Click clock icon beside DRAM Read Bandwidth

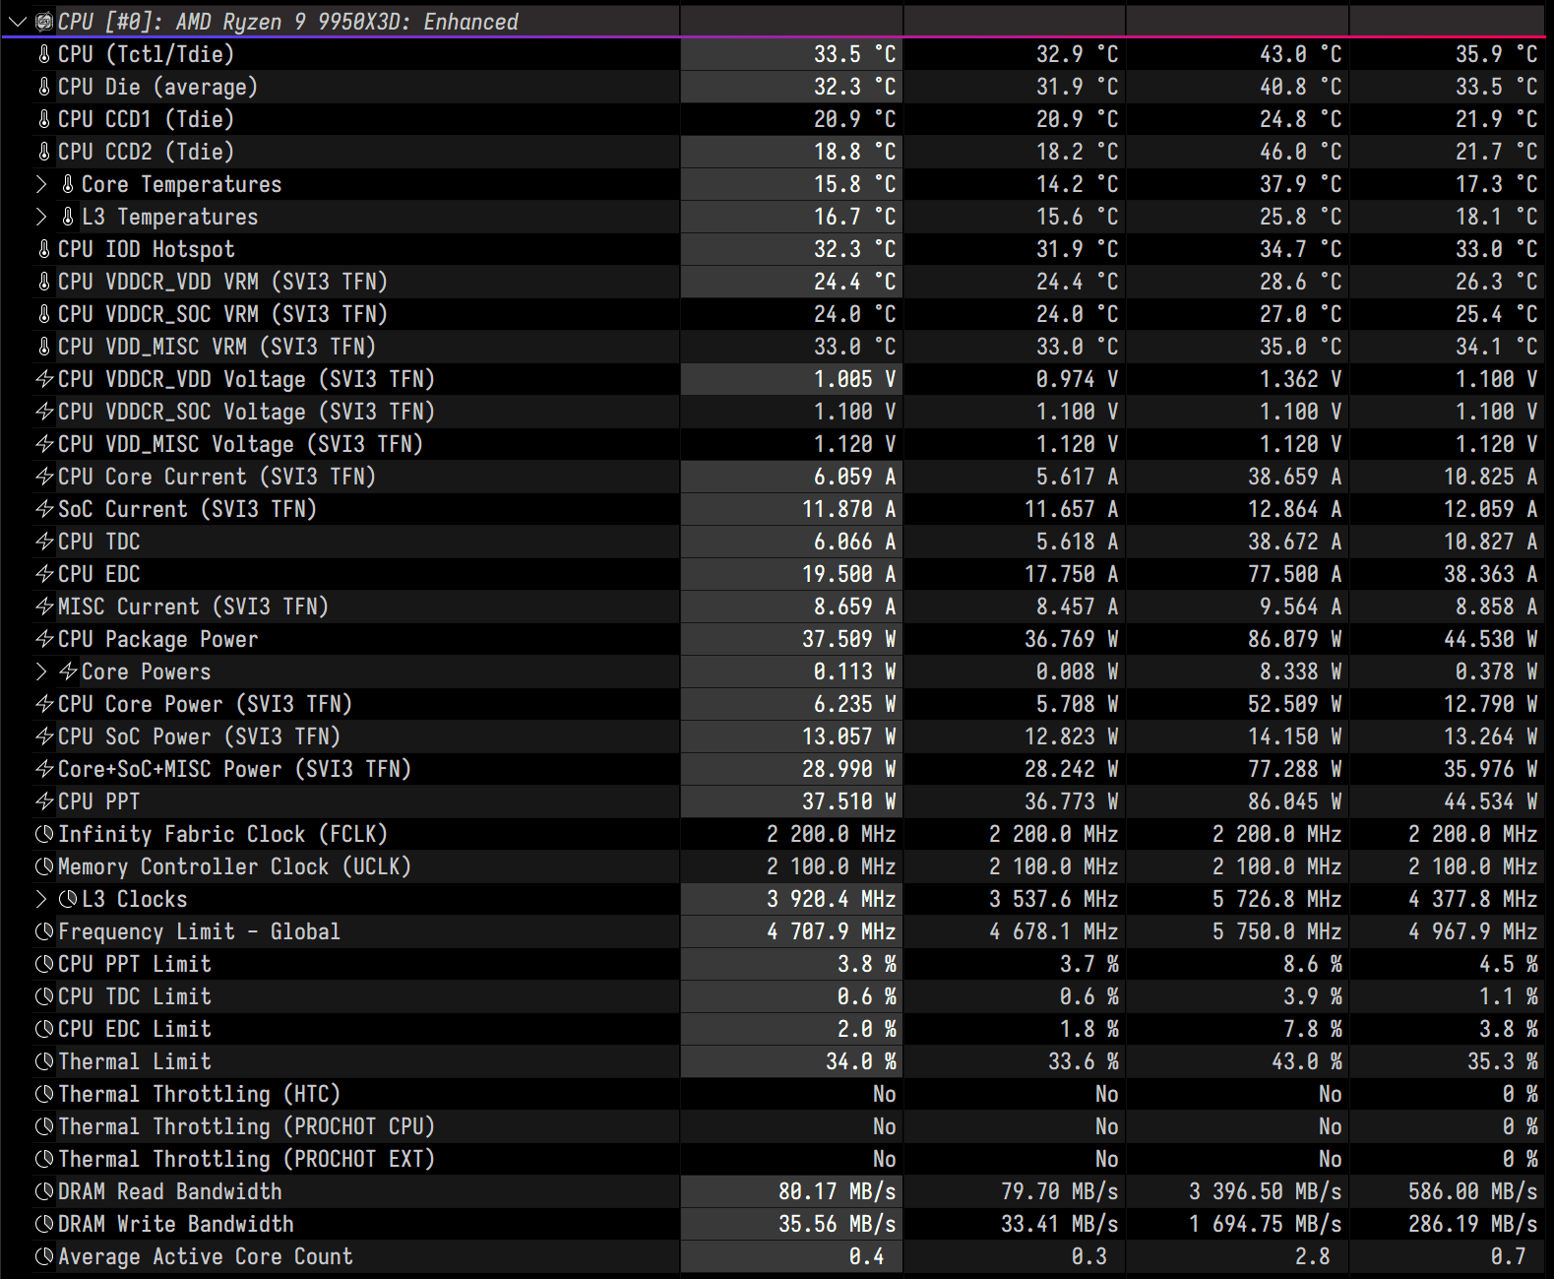[44, 1191]
